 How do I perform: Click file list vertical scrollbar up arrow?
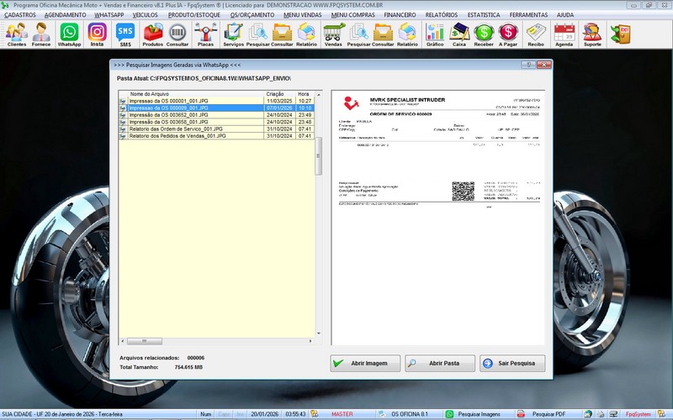[319, 94]
